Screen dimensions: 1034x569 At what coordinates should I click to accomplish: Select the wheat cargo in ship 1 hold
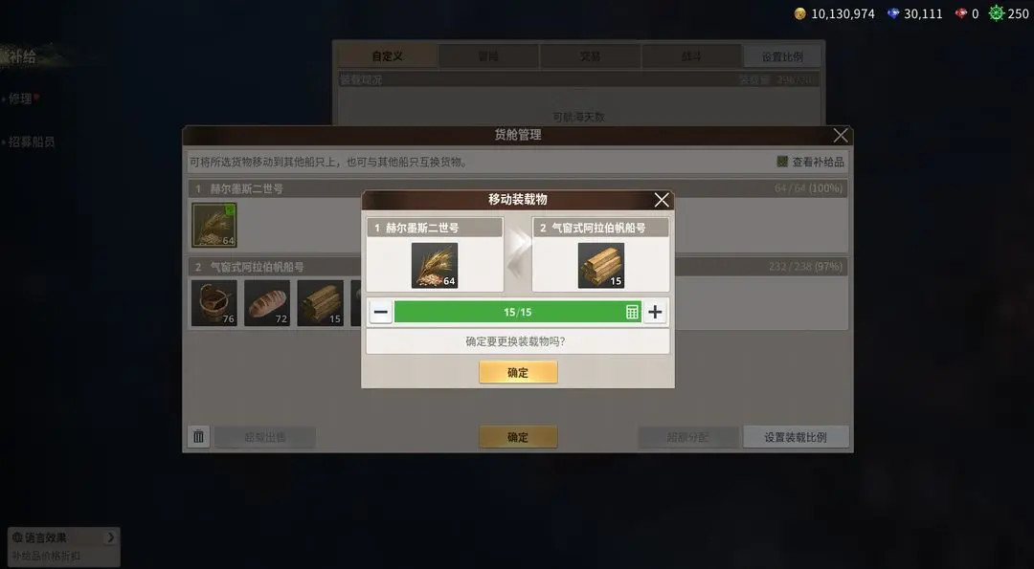pyautogui.click(x=214, y=225)
